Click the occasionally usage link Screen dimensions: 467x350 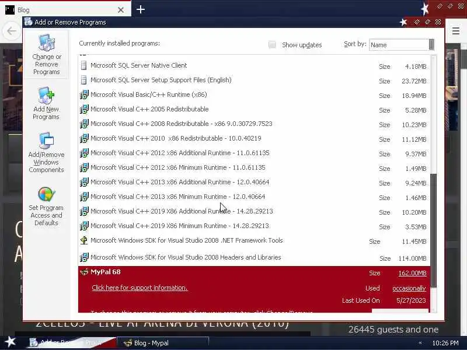[x=409, y=288]
